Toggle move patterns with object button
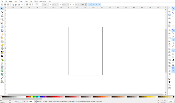Image resolution: width=175 pixels, height=103 pixels. point(100,4)
